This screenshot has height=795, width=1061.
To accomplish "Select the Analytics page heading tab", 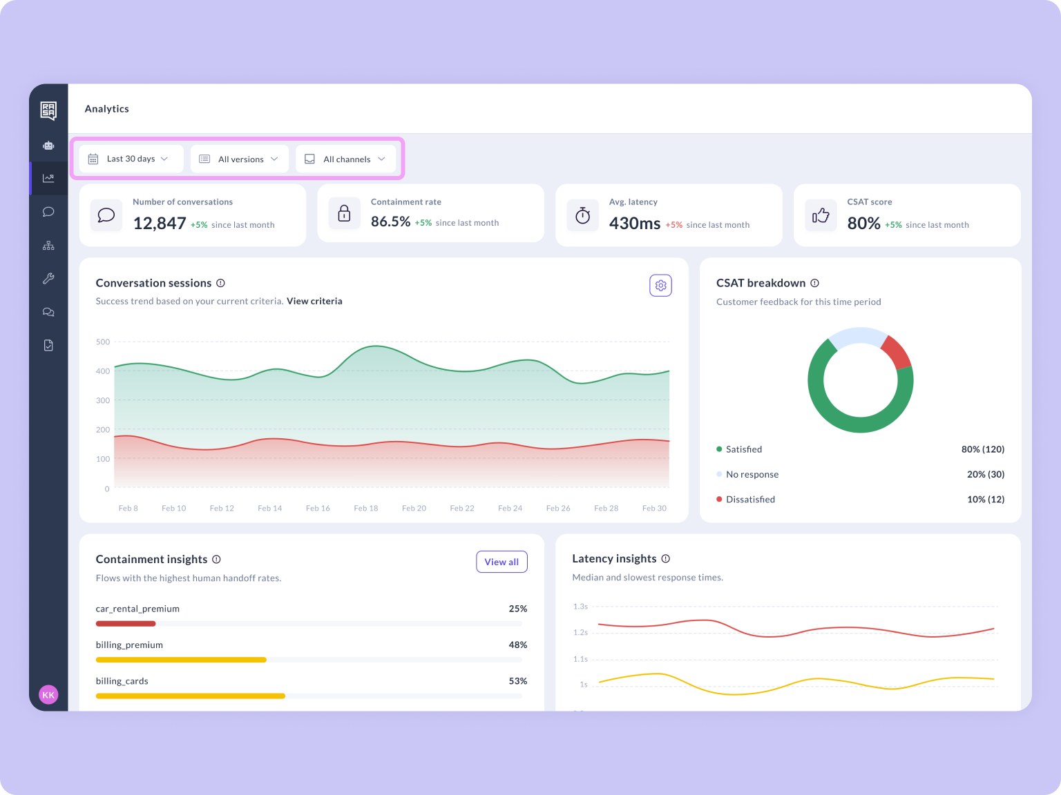I will click(x=106, y=108).
